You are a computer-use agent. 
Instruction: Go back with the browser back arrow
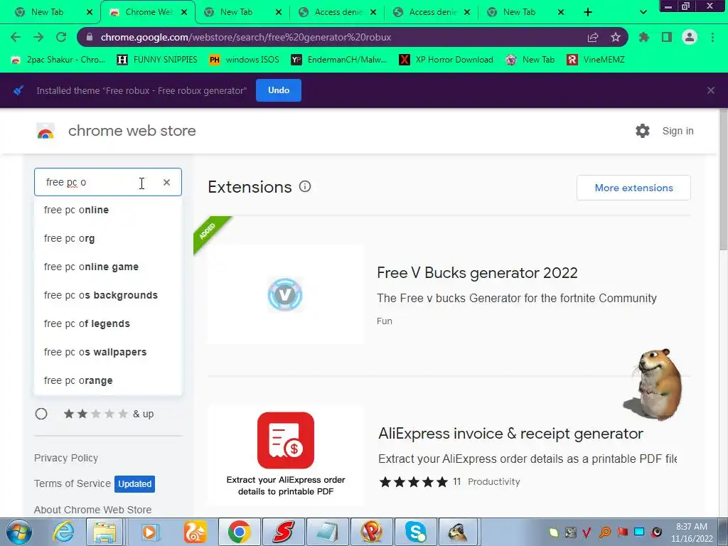16,37
